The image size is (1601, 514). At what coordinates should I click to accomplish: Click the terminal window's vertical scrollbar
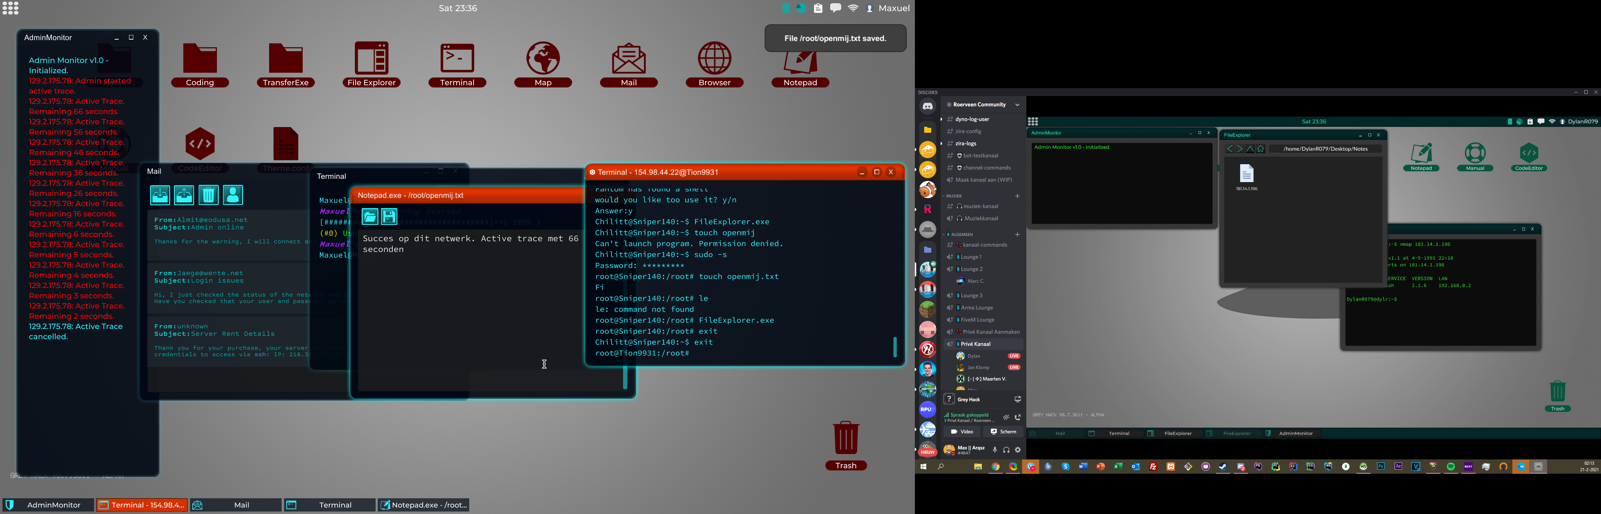(x=895, y=347)
